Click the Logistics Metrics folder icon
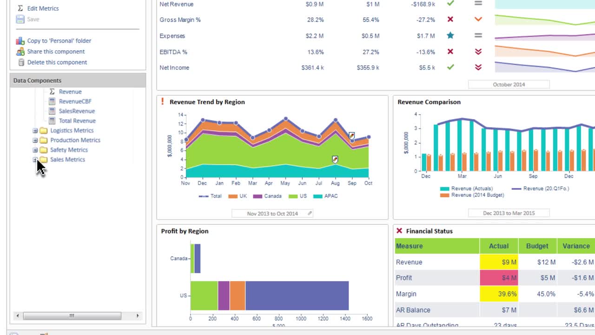The image size is (595, 335). tap(43, 131)
